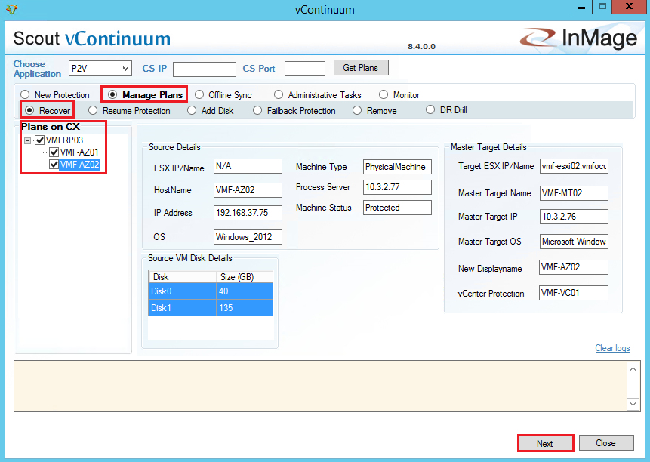The height and width of the screenshot is (462, 650).
Task: Click the vContinuum app icon in title bar
Action: click(x=11, y=9)
